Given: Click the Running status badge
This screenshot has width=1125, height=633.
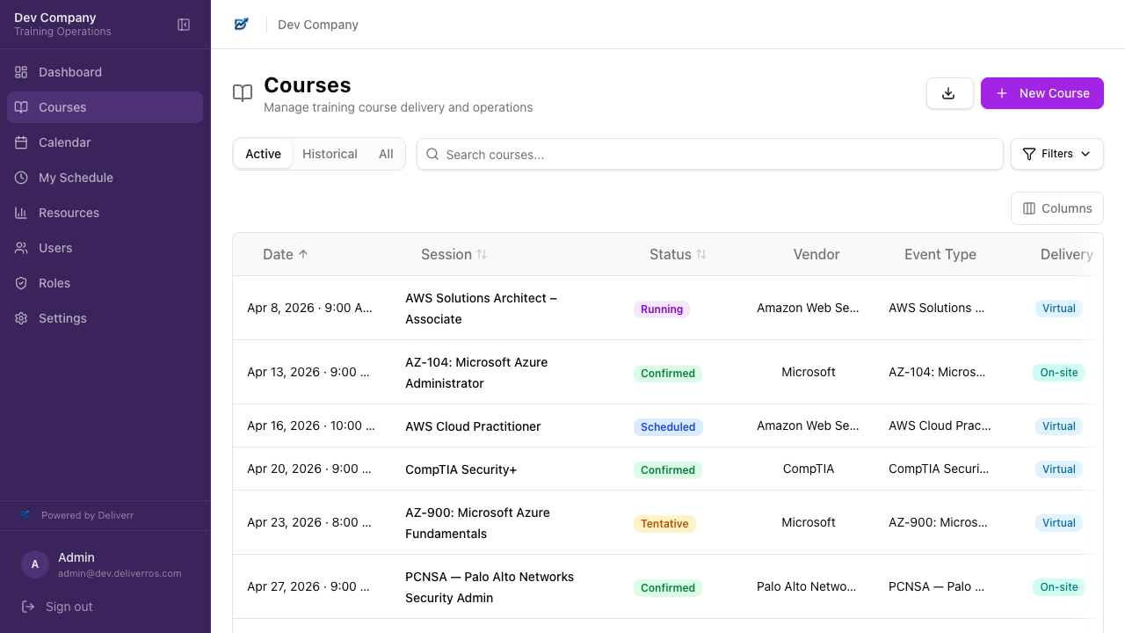Looking at the screenshot, I should click(x=662, y=309).
